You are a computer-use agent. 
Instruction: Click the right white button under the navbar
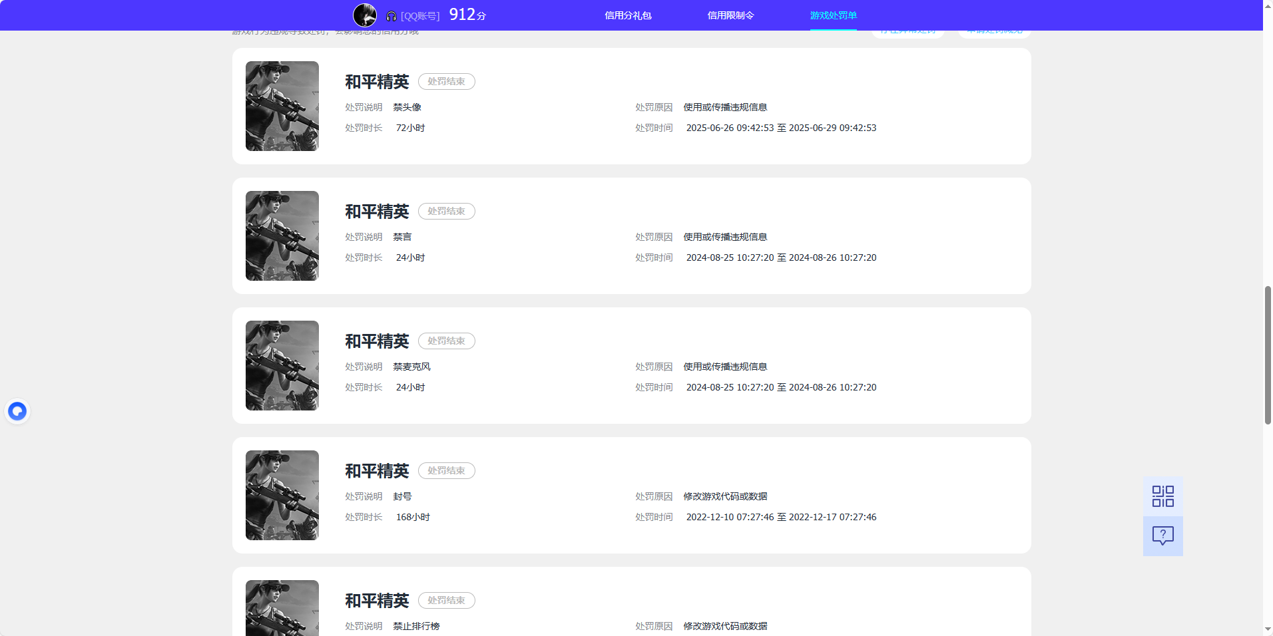pos(993,29)
